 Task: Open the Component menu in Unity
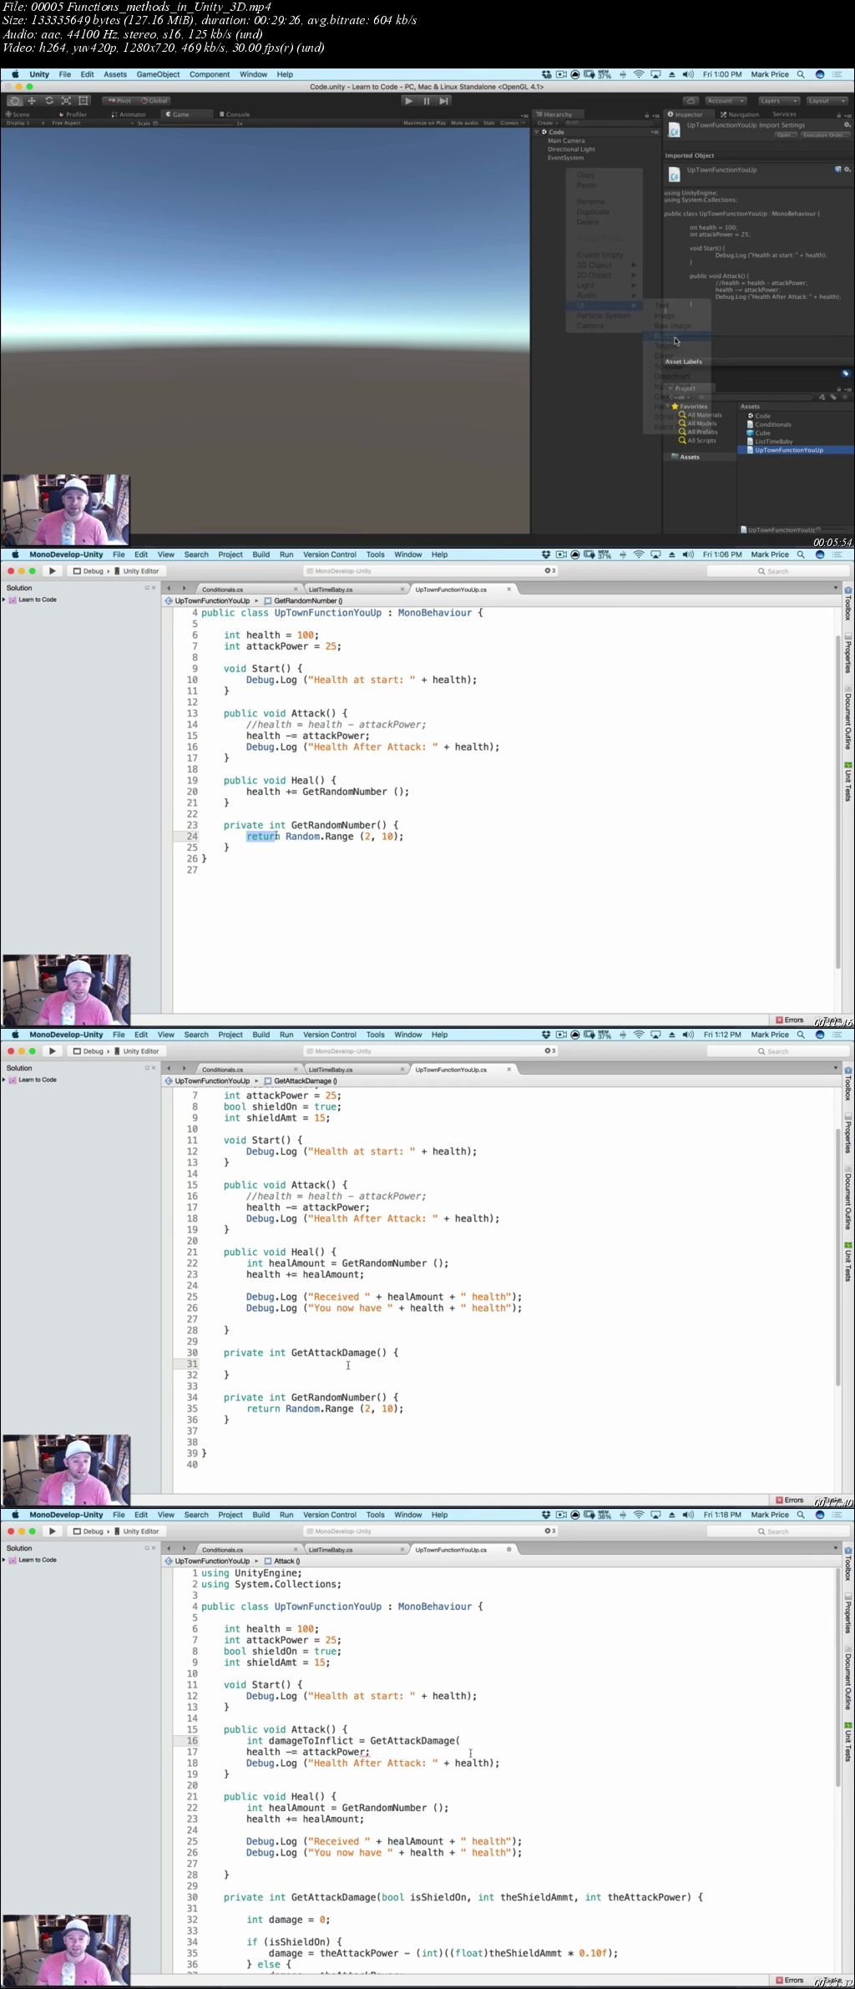[x=210, y=74]
